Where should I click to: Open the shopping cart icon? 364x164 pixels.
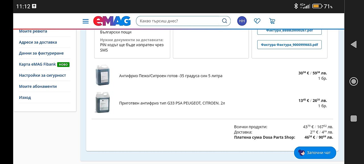(272, 21)
